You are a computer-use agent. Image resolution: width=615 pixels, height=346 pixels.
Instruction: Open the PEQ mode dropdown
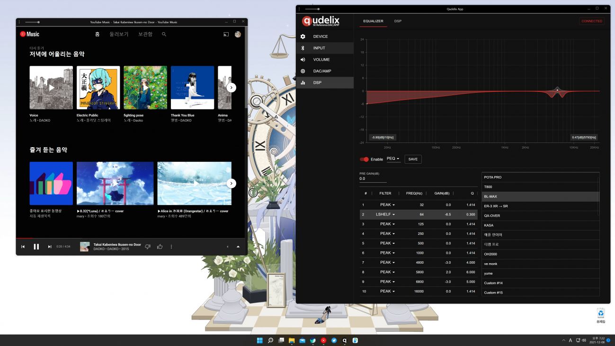click(x=393, y=159)
